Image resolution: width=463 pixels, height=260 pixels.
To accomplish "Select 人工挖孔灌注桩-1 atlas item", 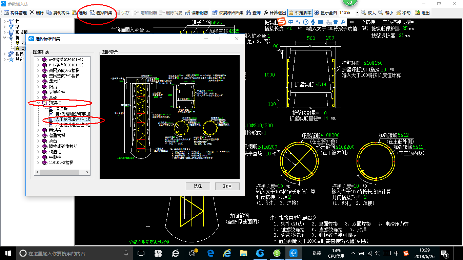I will (x=73, y=119).
